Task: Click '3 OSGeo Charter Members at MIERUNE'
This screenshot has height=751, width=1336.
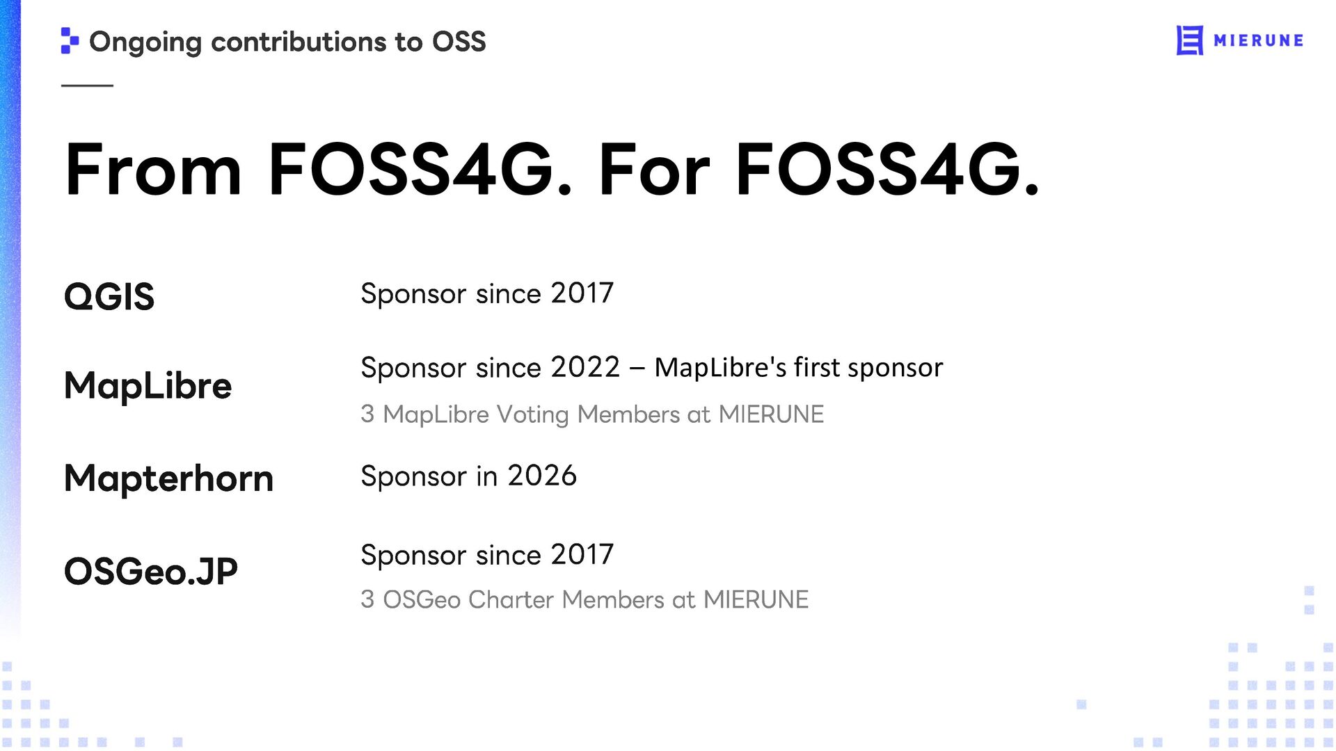Action: pos(584,599)
